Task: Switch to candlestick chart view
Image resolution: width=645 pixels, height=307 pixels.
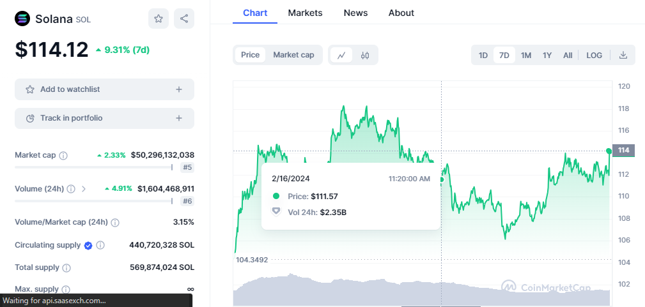Action: 364,55
